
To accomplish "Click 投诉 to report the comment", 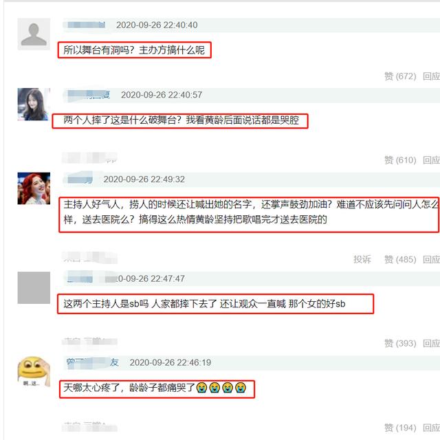I will (362, 259).
